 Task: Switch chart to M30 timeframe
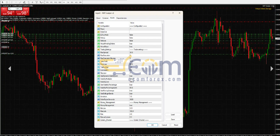(x=60, y=2)
